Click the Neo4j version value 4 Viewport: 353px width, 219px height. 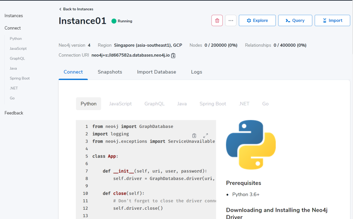click(x=89, y=45)
